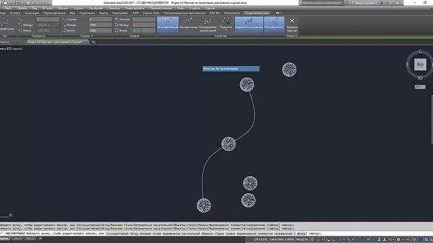Viewport: 433px width, 243px height.
Task: Open the МСК coordinate system dropdown under ViewCube
Action: click(420, 87)
